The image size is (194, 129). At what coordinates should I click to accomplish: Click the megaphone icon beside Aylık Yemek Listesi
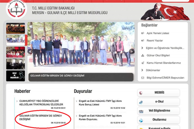coord(143,33)
